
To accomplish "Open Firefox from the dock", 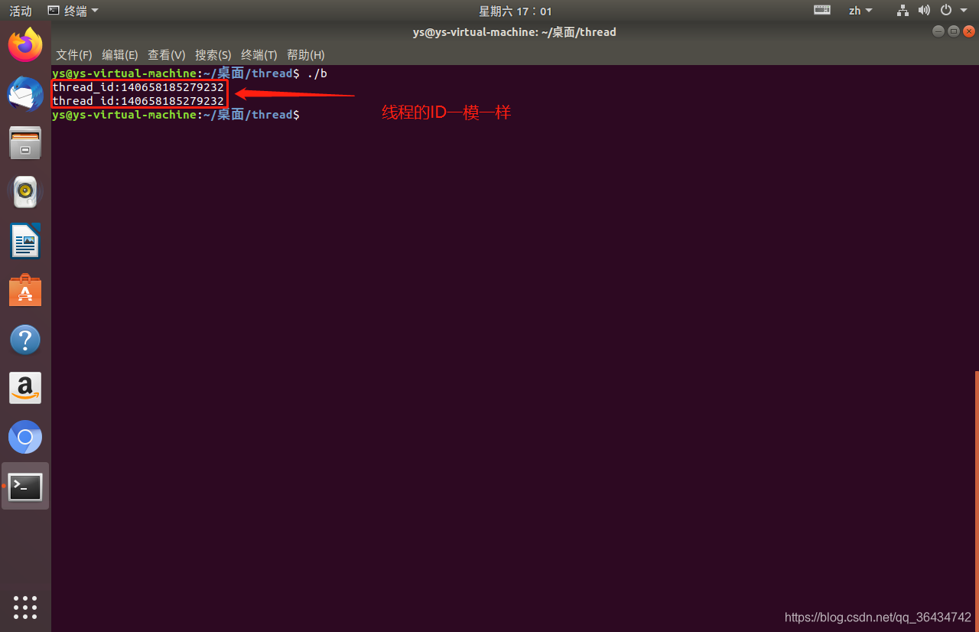I will [25, 45].
